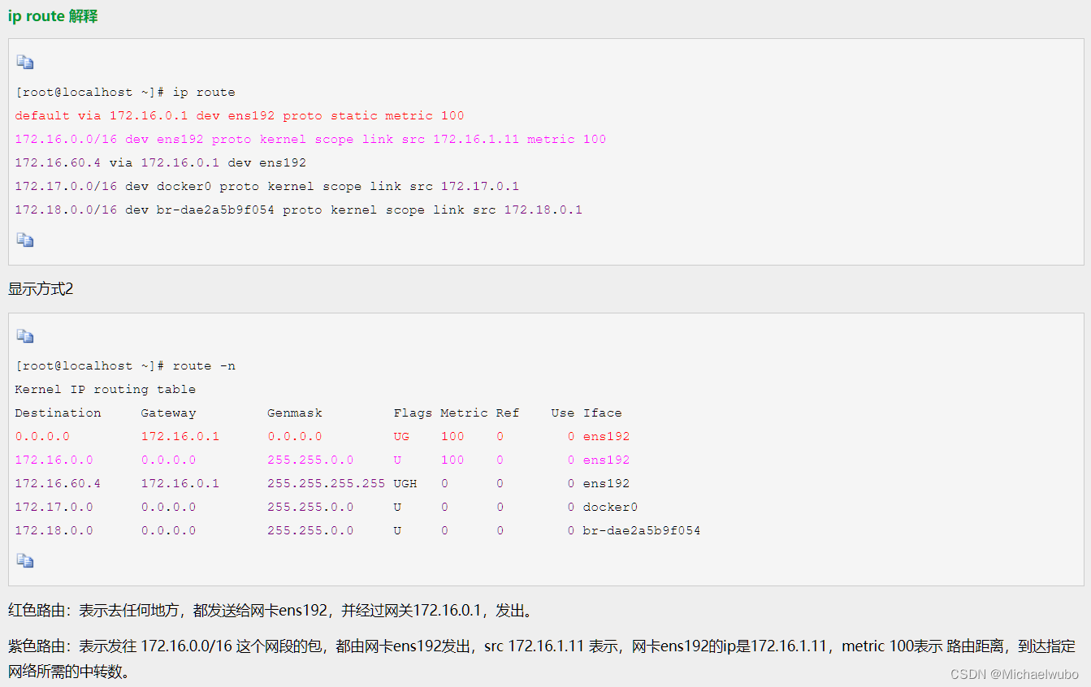Click the red 0.0.0.0 destination entry
Screen dimensions: 1091x687
point(41,436)
